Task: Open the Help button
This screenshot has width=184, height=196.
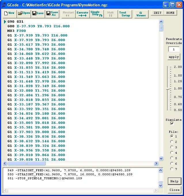Action: (174, 181)
